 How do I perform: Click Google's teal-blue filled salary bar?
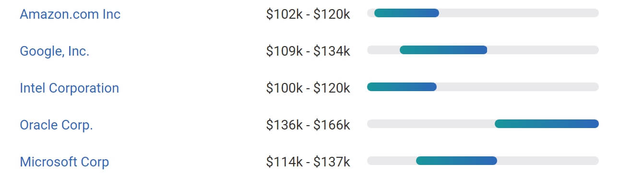click(x=443, y=50)
